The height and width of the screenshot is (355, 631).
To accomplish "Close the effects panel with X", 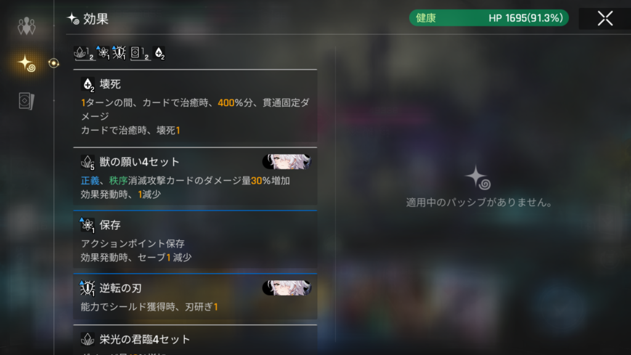I will (x=605, y=18).
